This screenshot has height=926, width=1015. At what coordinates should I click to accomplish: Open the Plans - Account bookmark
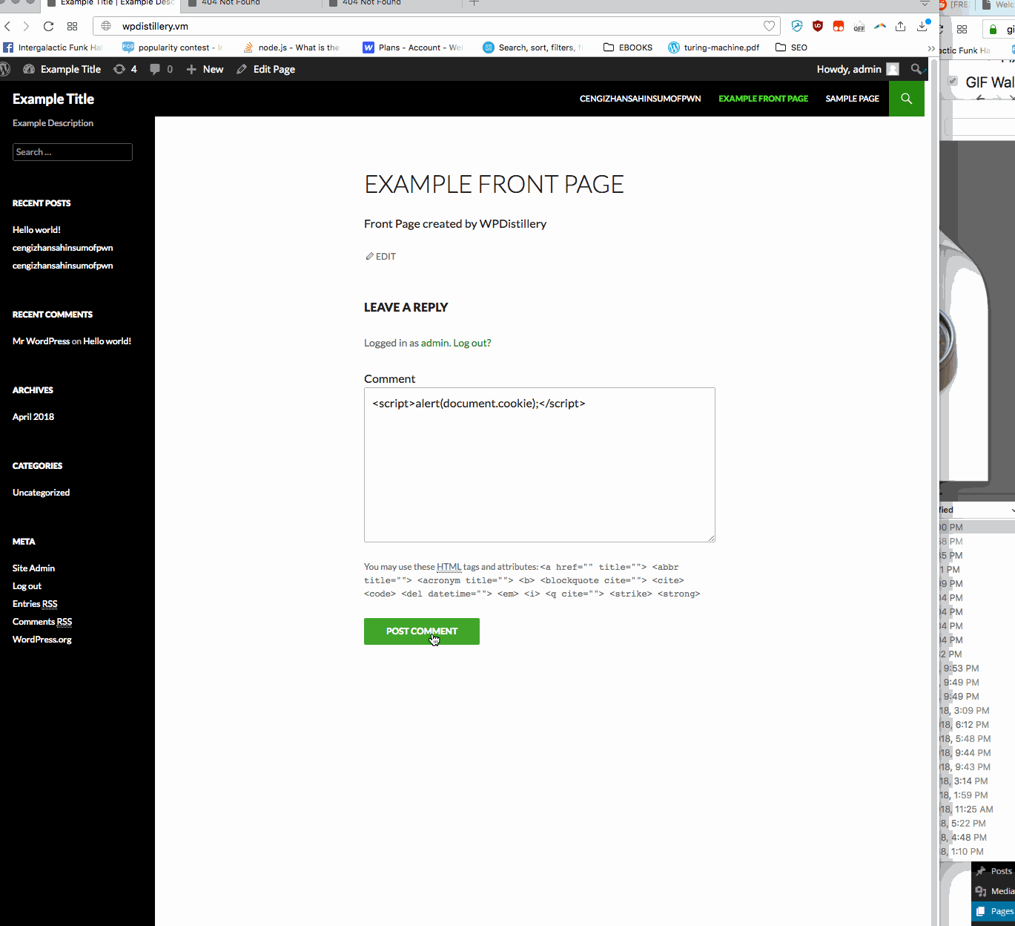click(413, 47)
